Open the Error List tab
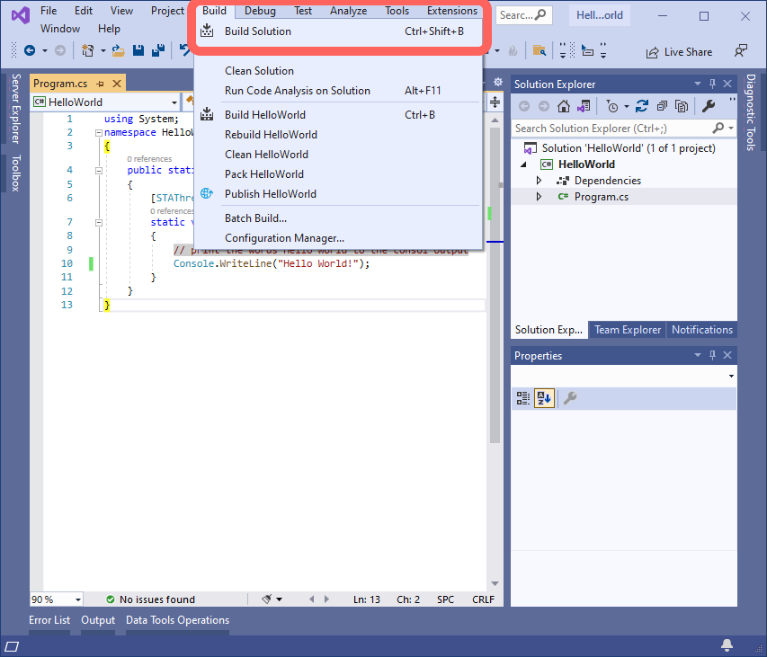 [x=49, y=620]
